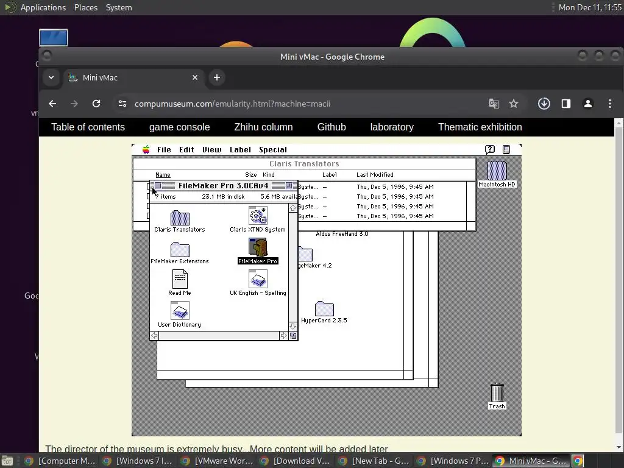Click Chrome translate page icon
Viewport: 624px width, 468px height.
(x=494, y=104)
